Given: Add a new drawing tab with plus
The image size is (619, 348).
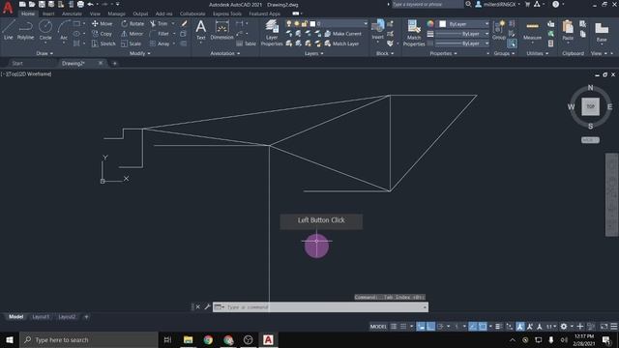Looking at the screenshot, I should click(114, 63).
